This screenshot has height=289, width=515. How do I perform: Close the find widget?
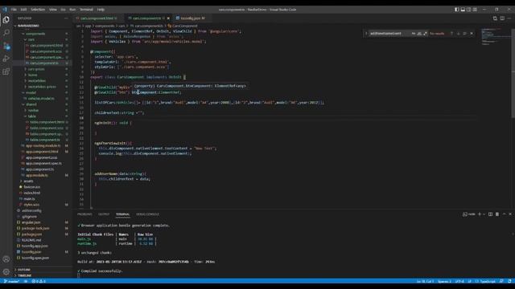[x=472, y=34]
